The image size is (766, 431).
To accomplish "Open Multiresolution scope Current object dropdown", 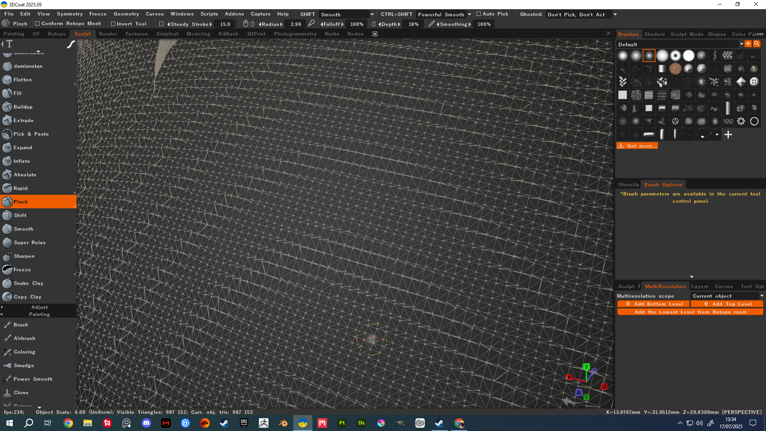I will click(x=727, y=296).
